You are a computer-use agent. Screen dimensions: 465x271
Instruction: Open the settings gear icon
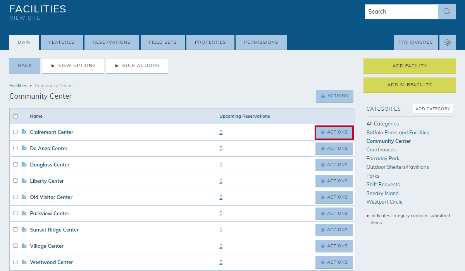[x=447, y=42]
